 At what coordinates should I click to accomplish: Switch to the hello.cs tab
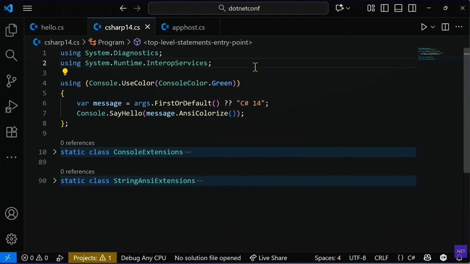tap(52, 27)
